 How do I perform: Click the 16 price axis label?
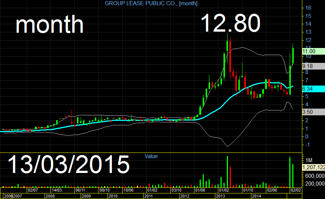coord(308,8)
